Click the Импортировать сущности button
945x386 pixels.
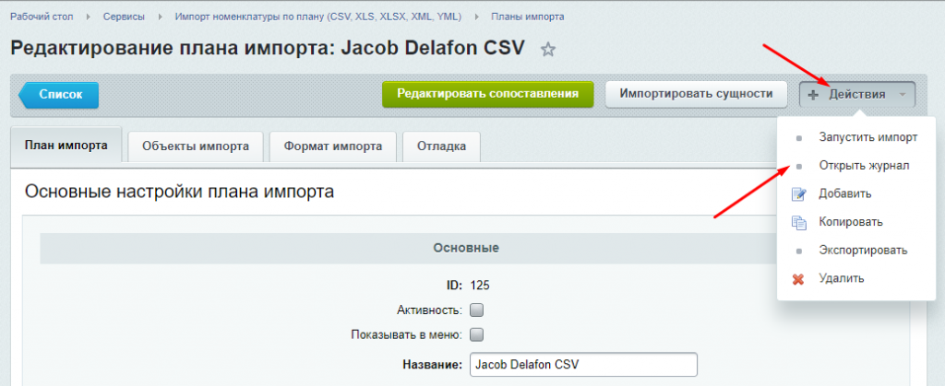point(696,94)
